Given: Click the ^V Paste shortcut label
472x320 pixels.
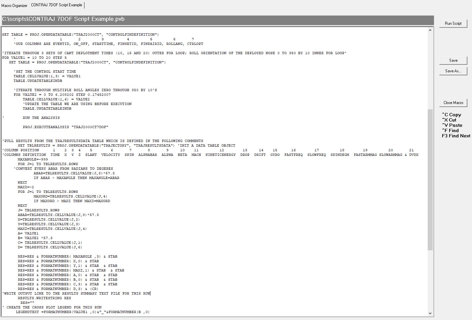Looking at the screenshot, I should coord(452,125).
